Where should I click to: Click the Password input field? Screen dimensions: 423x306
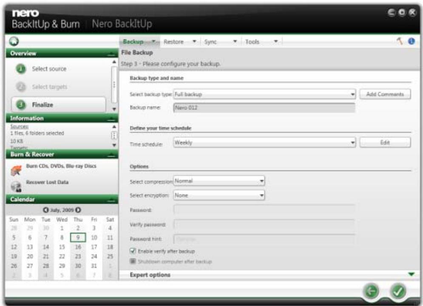(x=264, y=210)
